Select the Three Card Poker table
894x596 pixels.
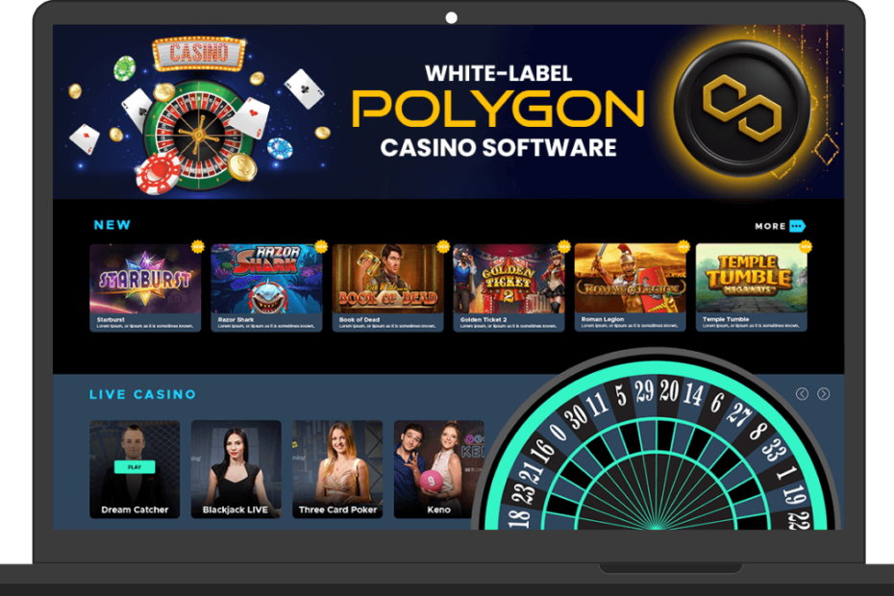click(x=337, y=469)
